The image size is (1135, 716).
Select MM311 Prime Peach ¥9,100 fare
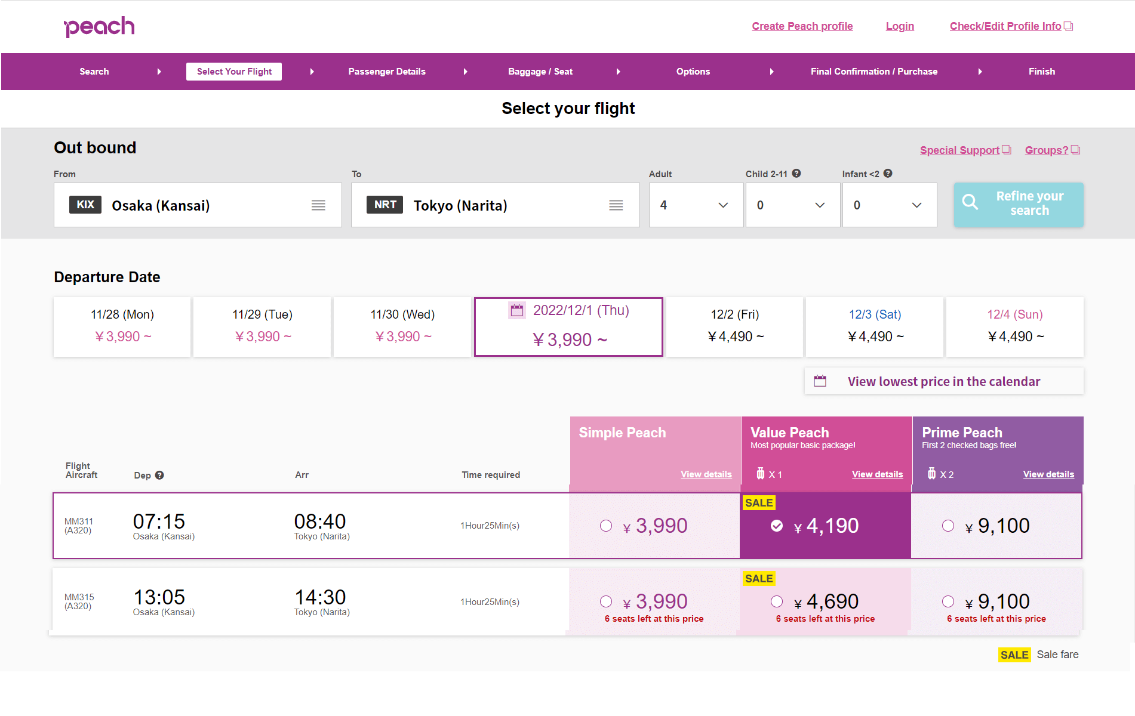(948, 526)
